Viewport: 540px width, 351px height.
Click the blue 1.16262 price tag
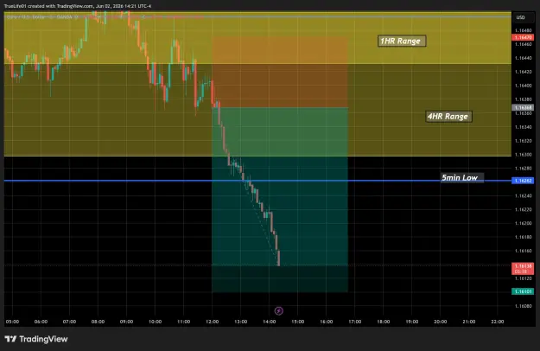point(523,181)
